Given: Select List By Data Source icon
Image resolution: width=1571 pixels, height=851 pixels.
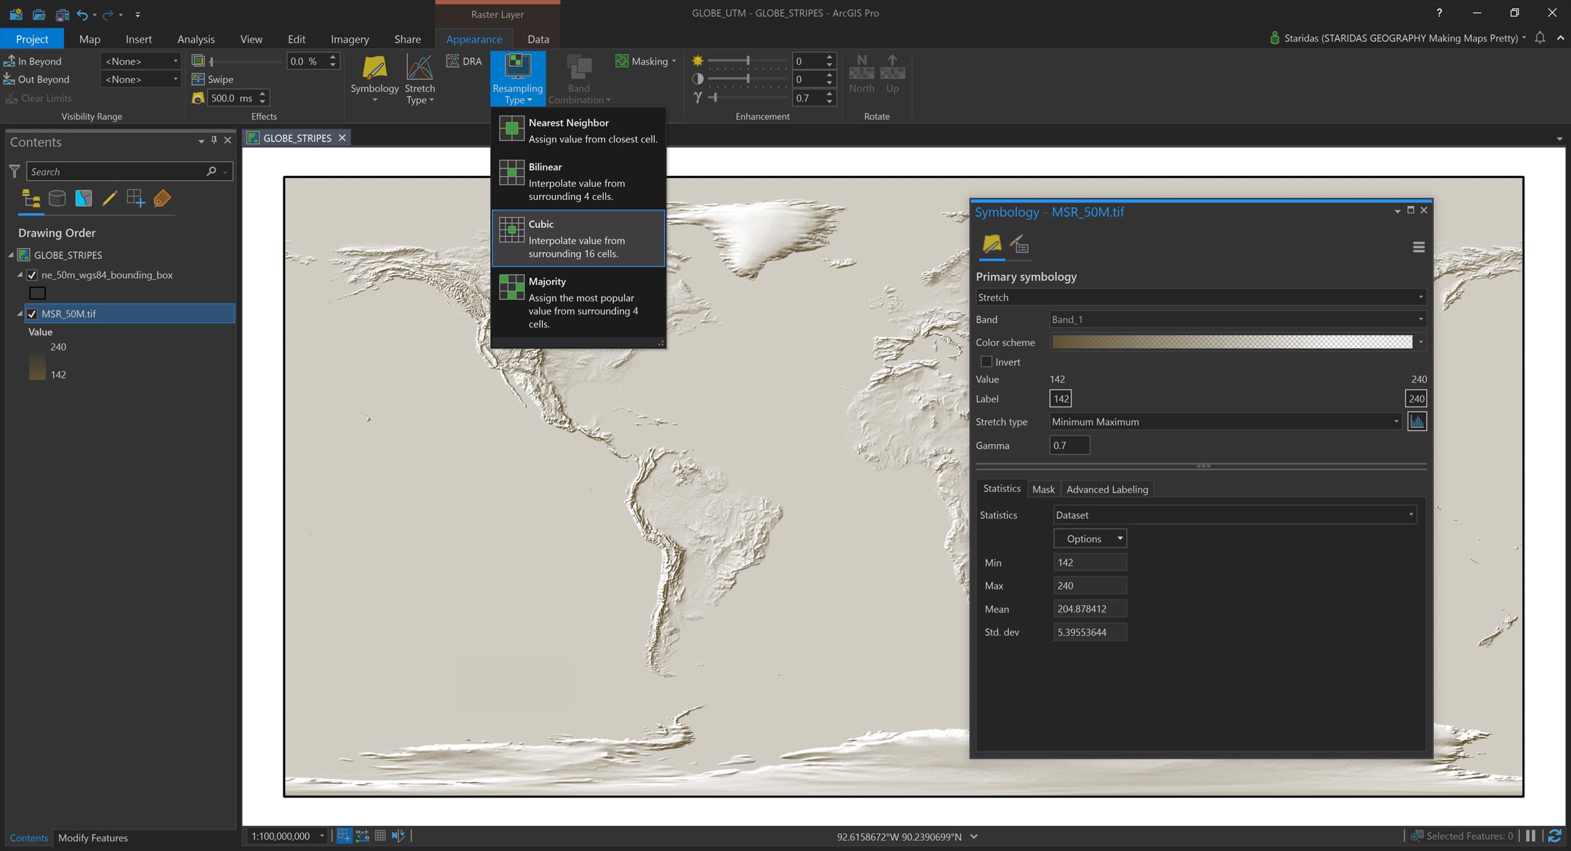Looking at the screenshot, I should (57, 199).
